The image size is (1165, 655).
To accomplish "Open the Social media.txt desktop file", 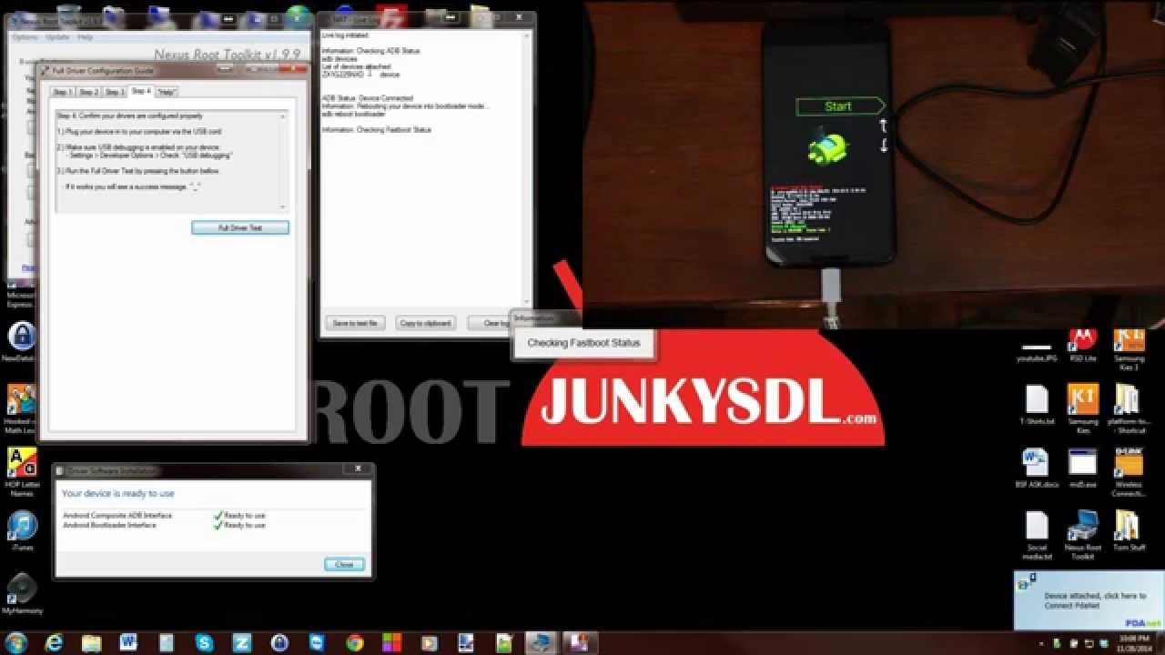I will coord(1037,535).
